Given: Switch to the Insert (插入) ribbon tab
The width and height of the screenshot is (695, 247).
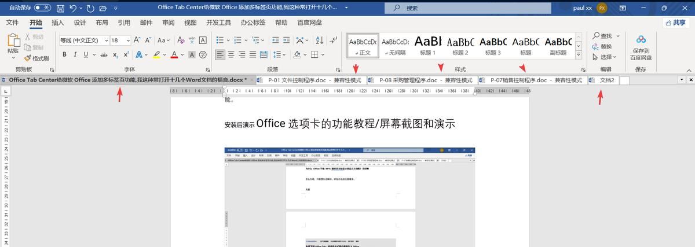Looking at the screenshot, I should (58, 23).
